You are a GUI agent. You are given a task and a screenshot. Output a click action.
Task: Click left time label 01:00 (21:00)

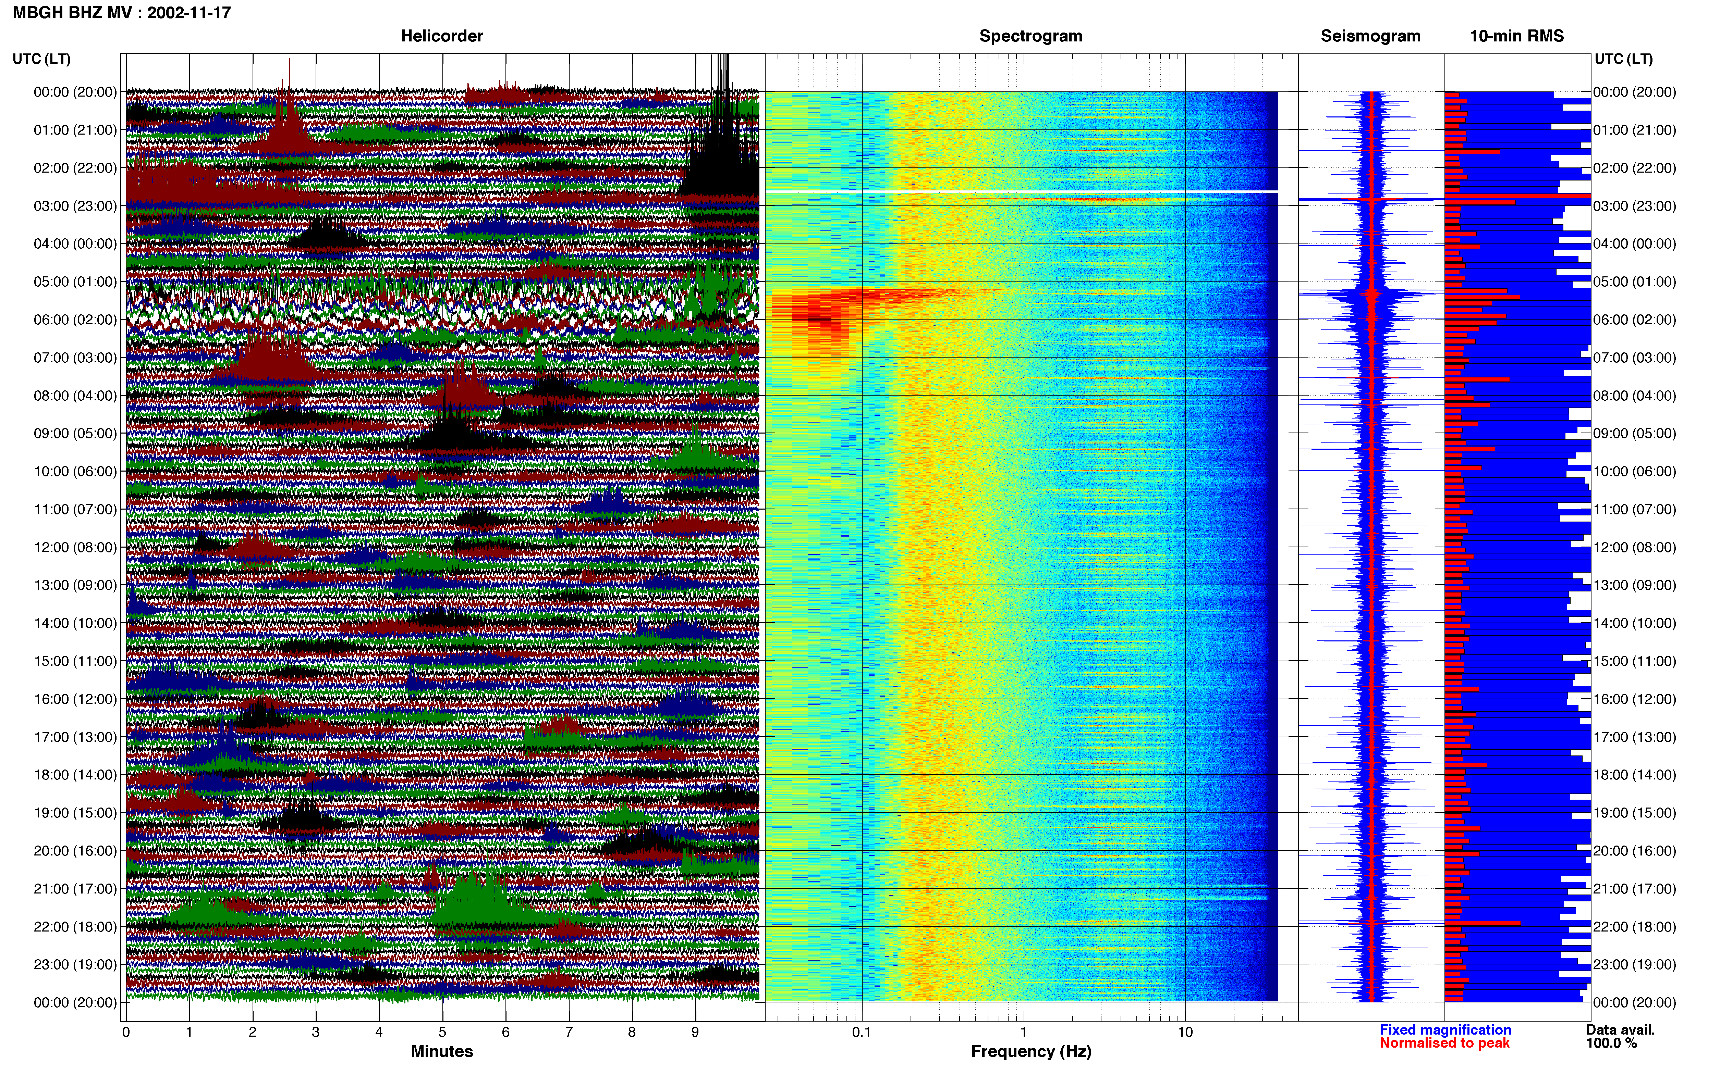[75, 129]
